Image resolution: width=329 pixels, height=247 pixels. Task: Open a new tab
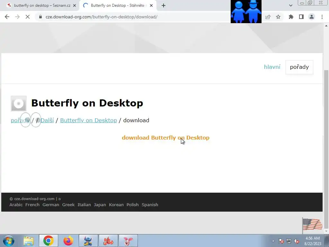[x=164, y=6]
